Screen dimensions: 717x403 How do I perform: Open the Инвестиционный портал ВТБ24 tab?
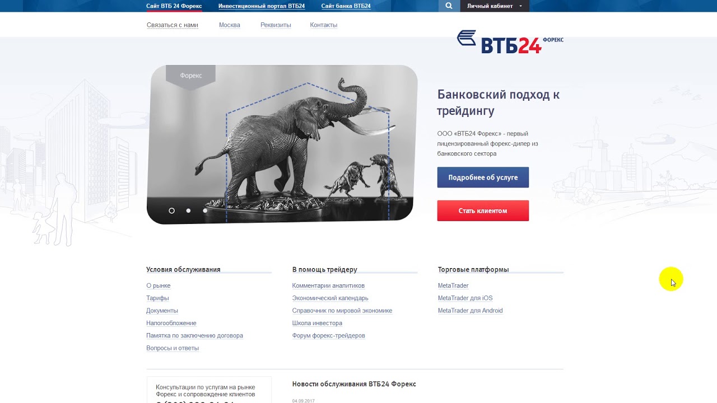coord(262,6)
